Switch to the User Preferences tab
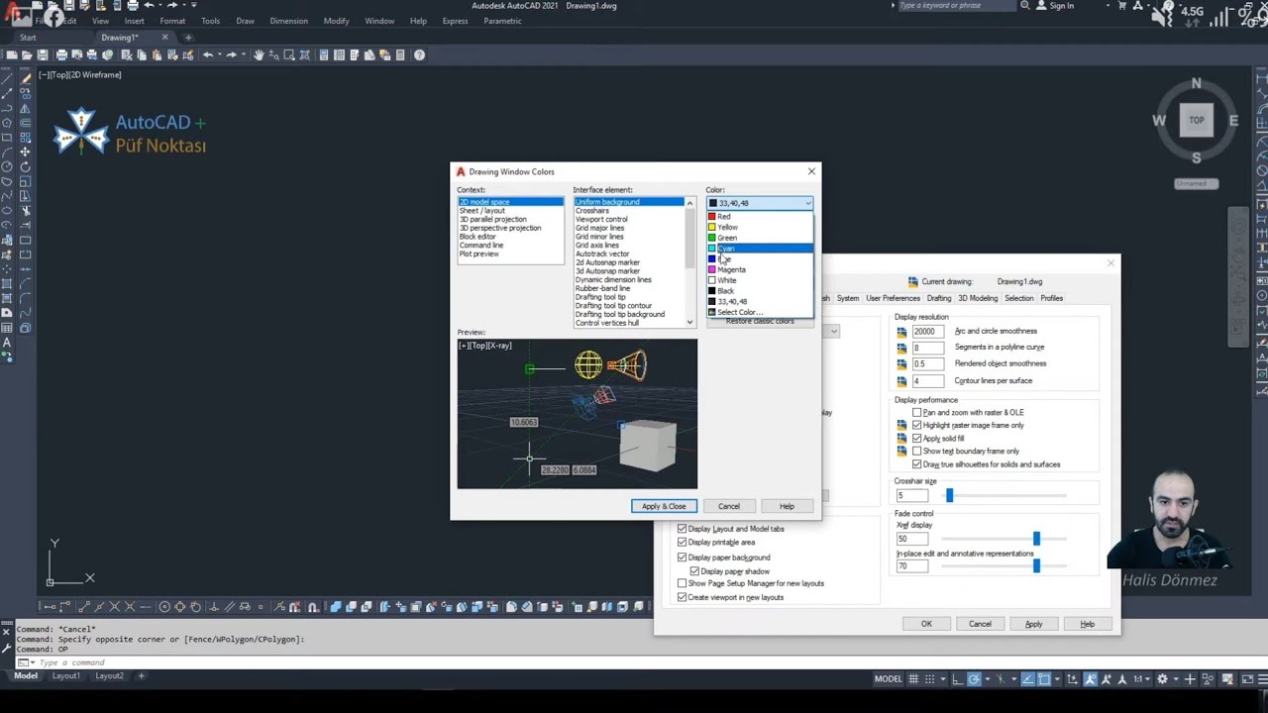 (893, 298)
